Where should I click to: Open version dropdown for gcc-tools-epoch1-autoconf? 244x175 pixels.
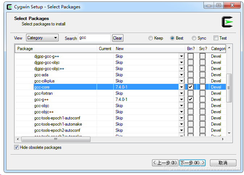tap(181, 118)
